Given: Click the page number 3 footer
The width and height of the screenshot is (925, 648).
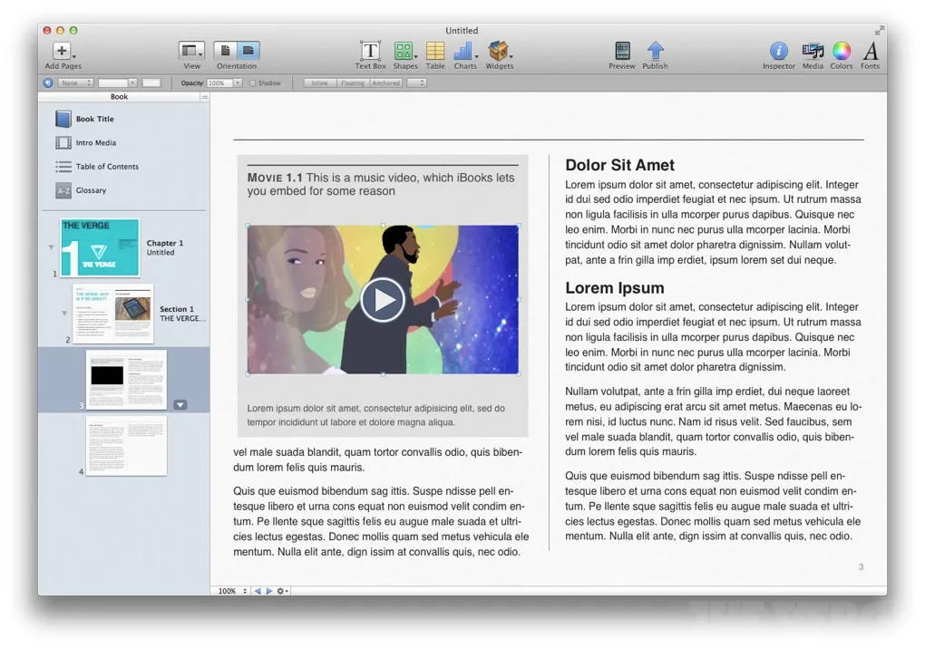Looking at the screenshot, I should (x=861, y=566).
